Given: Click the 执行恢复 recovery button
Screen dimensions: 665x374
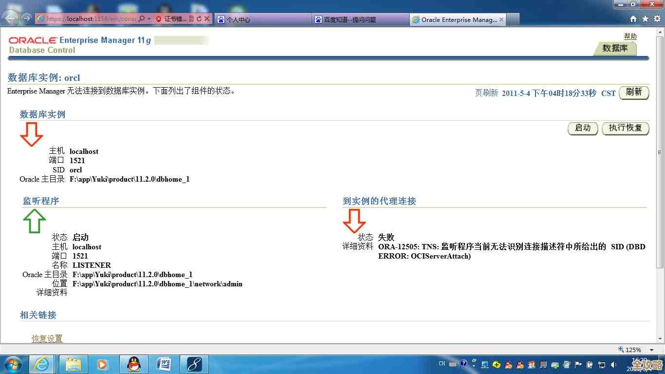Looking at the screenshot, I should point(625,128).
